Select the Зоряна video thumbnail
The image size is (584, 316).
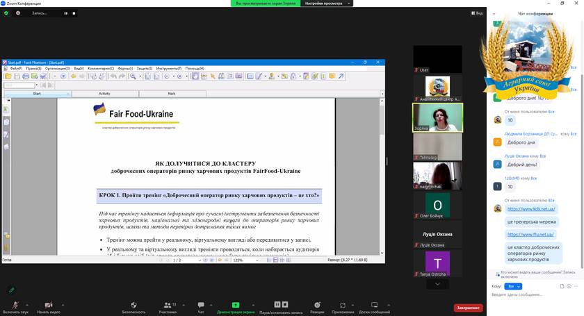coord(437,117)
